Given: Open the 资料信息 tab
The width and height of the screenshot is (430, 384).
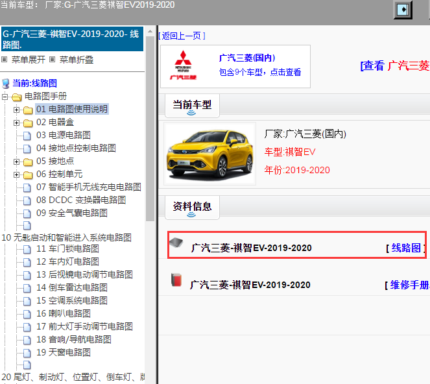Looking at the screenshot, I should pos(192,208).
